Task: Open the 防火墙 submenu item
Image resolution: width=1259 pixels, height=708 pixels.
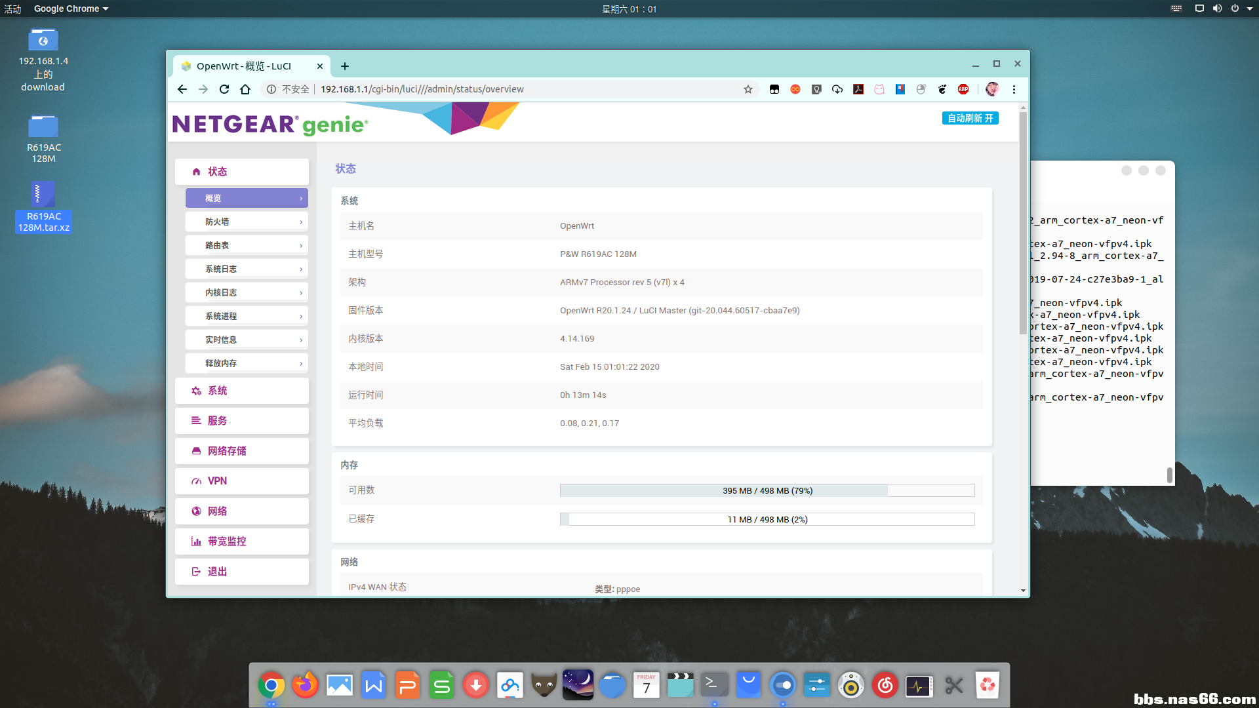Action: click(247, 222)
